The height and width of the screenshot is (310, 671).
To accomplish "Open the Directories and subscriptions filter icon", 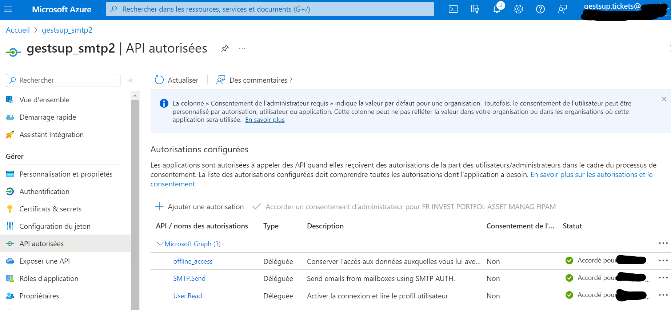I will click(475, 9).
